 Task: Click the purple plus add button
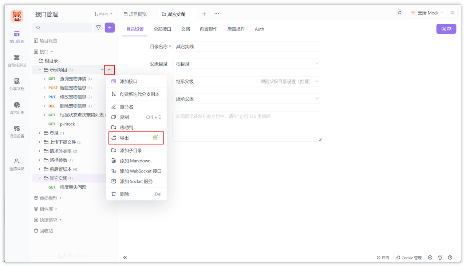click(110, 28)
